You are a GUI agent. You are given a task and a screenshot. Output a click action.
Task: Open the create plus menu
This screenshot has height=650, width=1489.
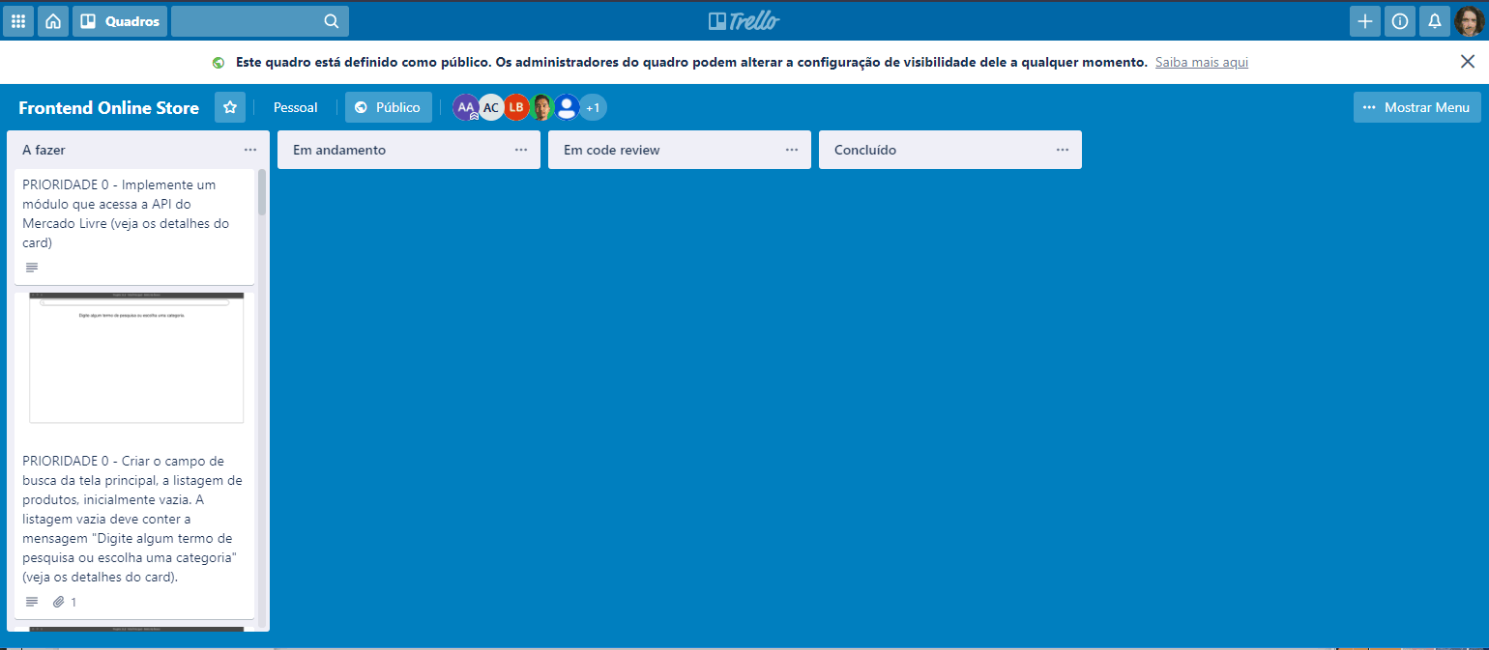1365,21
